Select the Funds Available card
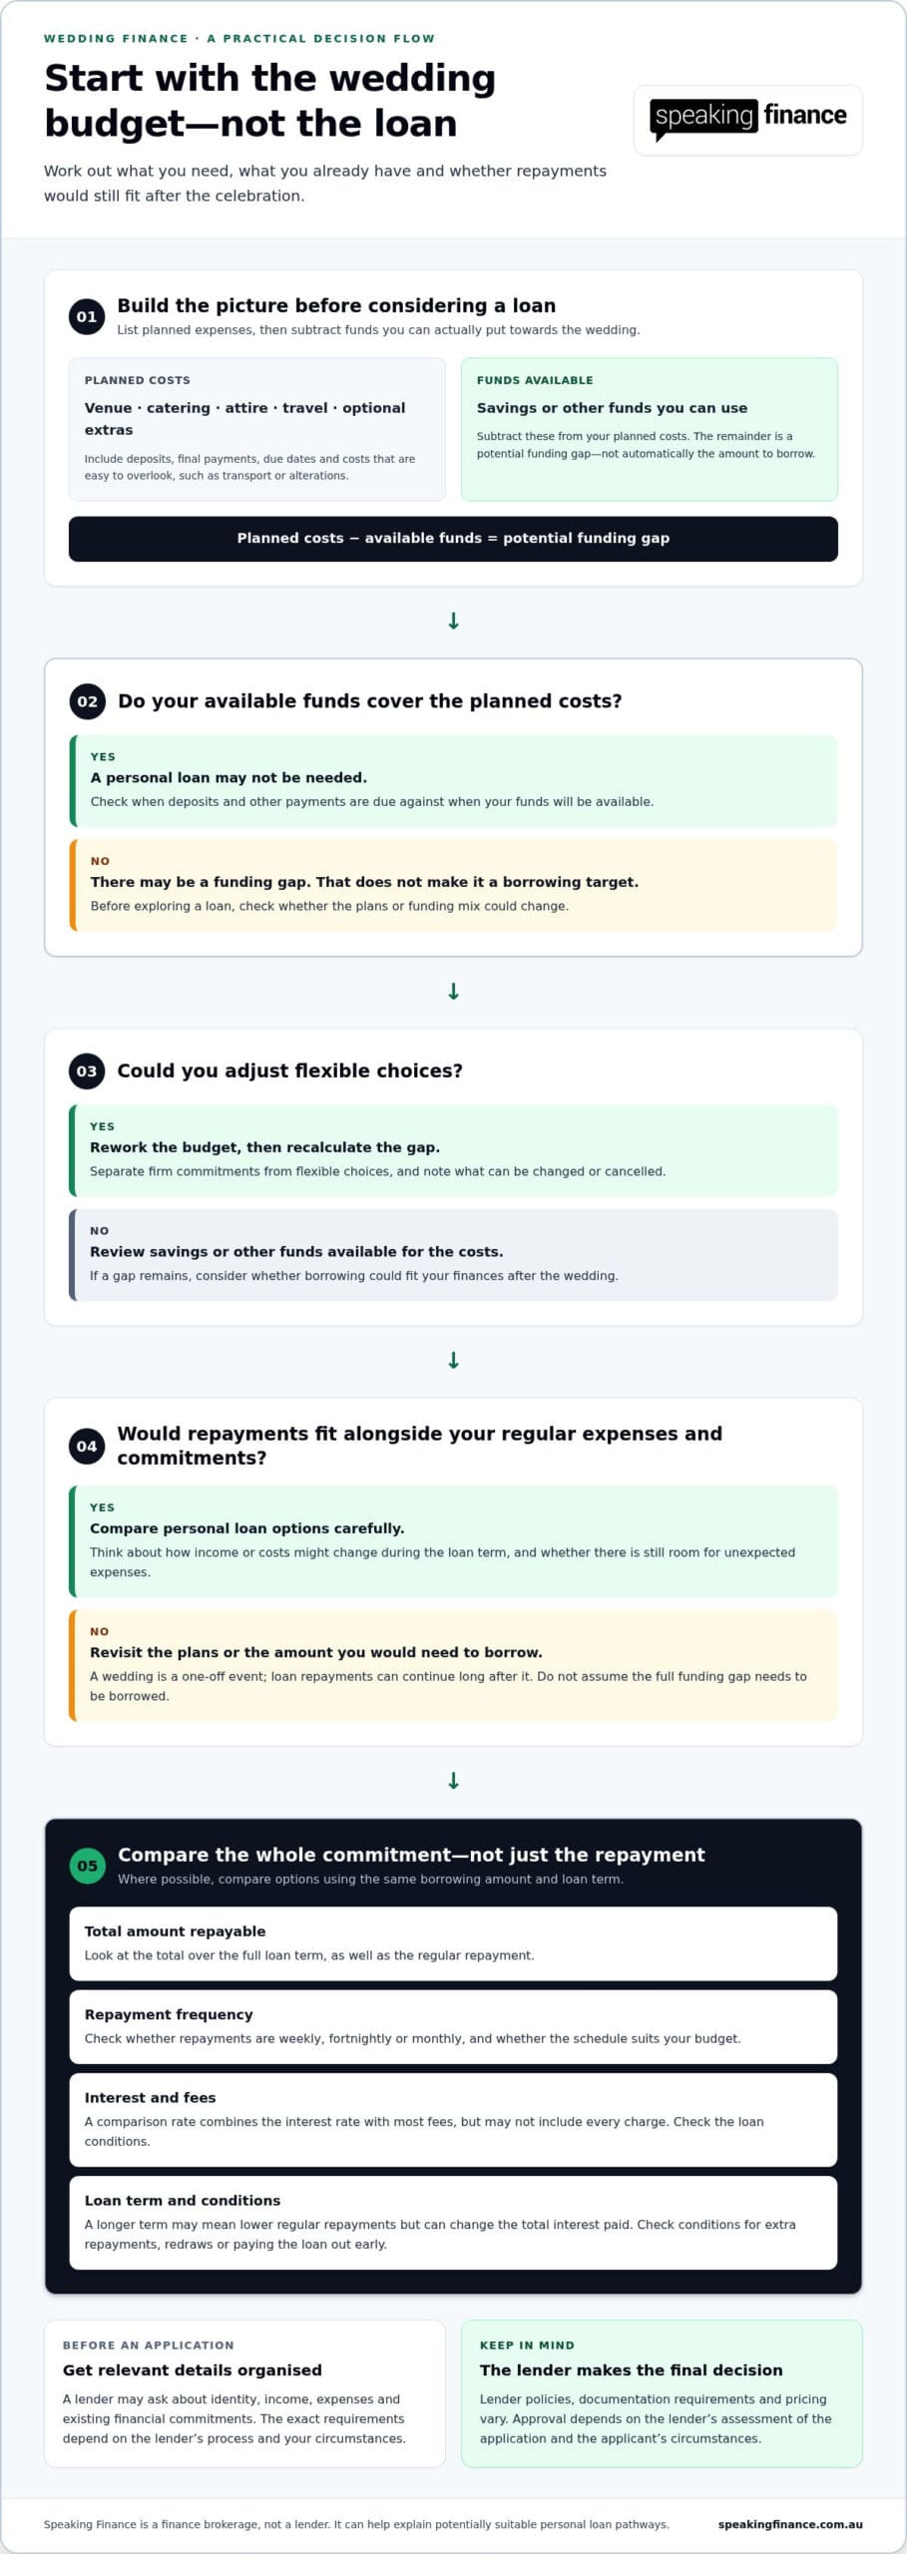The height and width of the screenshot is (2554, 907). (x=650, y=429)
